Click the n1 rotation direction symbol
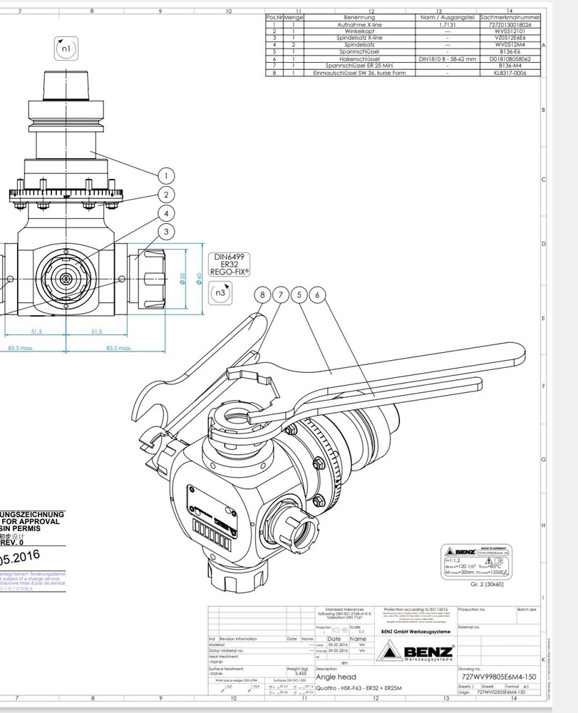Screen dimensions: 578x713 coord(64,49)
